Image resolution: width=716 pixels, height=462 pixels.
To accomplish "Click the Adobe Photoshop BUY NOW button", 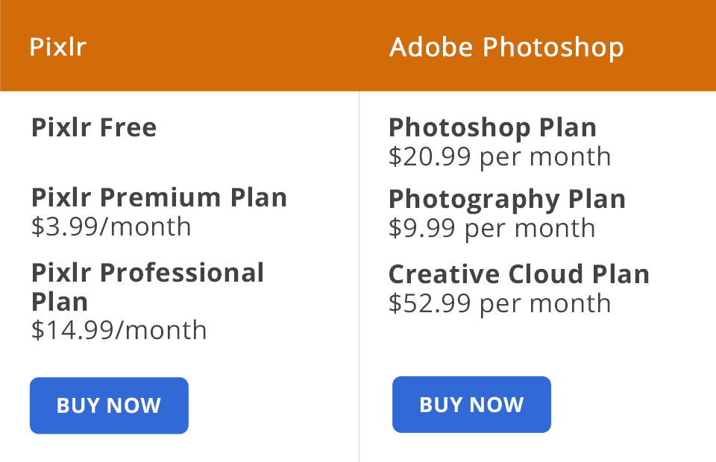I will (x=471, y=405).
